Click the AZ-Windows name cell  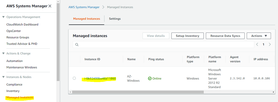click(x=133, y=78)
